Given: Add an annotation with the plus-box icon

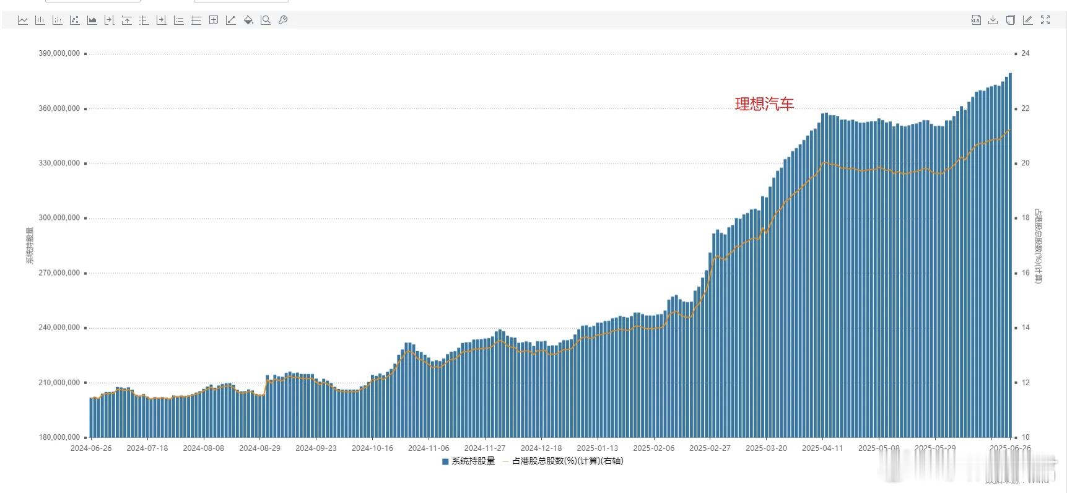Looking at the screenshot, I should click(x=214, y=20).
